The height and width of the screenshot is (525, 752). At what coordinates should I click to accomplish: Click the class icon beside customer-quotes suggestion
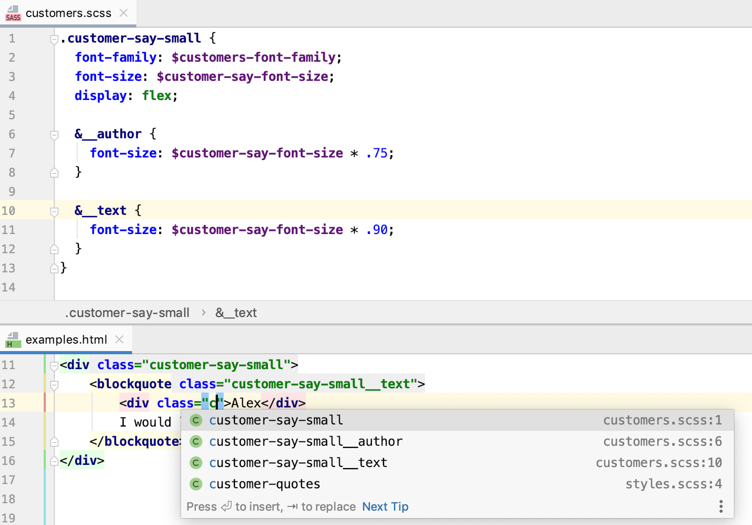195,484
